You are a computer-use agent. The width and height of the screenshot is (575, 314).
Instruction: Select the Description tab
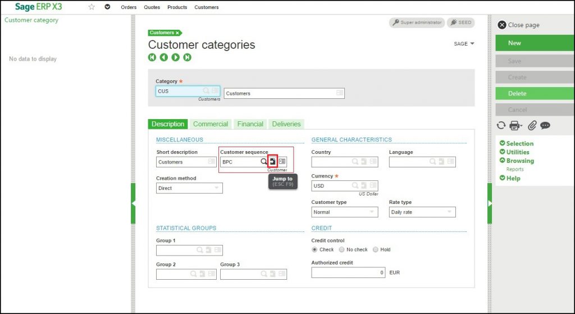coord(168,124)
